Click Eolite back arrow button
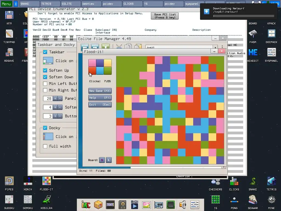Screen dimensions: 281x211 (x=85, y=47)
